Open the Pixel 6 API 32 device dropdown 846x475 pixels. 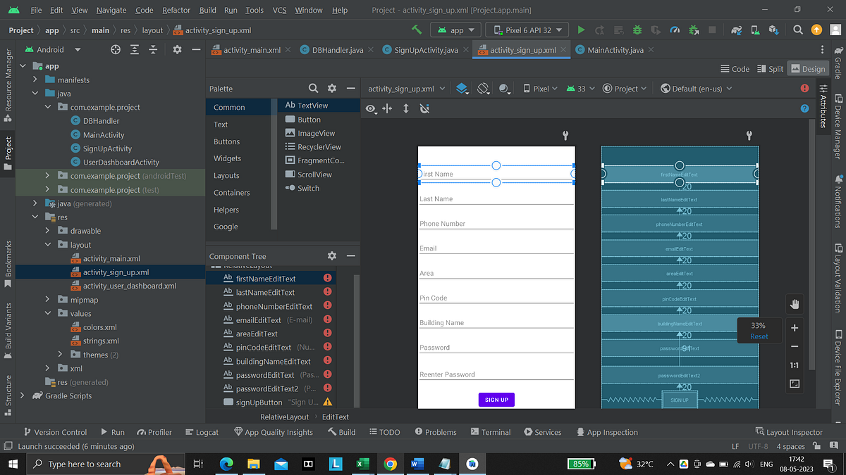point(525,30)
